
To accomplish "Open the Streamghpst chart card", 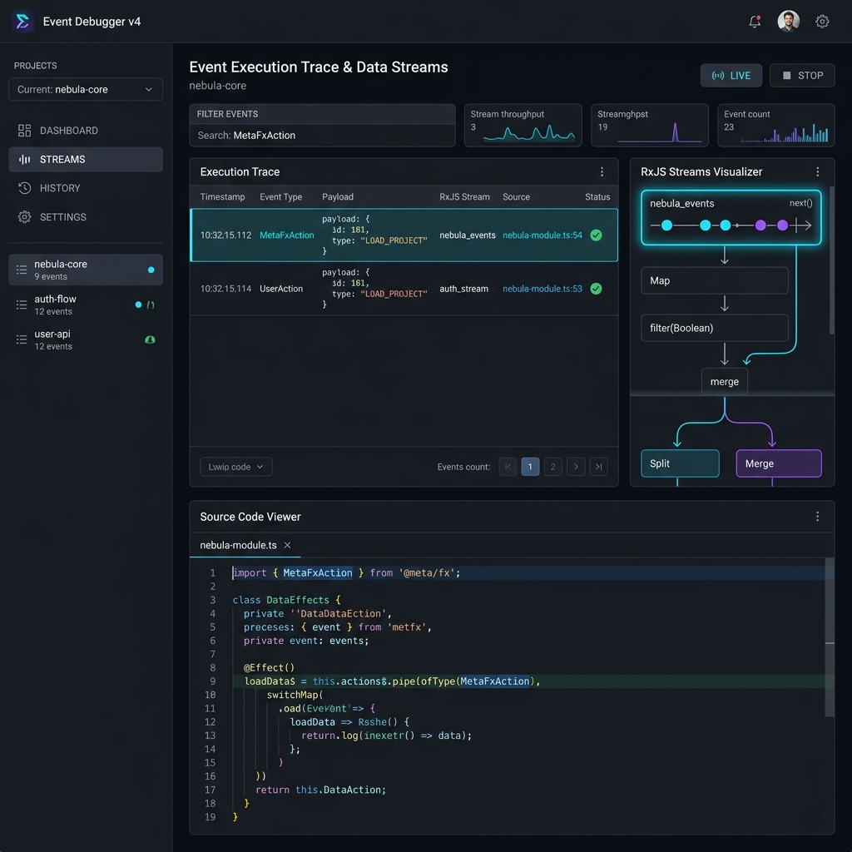I will pyautogui.click(x=649, y=126).
